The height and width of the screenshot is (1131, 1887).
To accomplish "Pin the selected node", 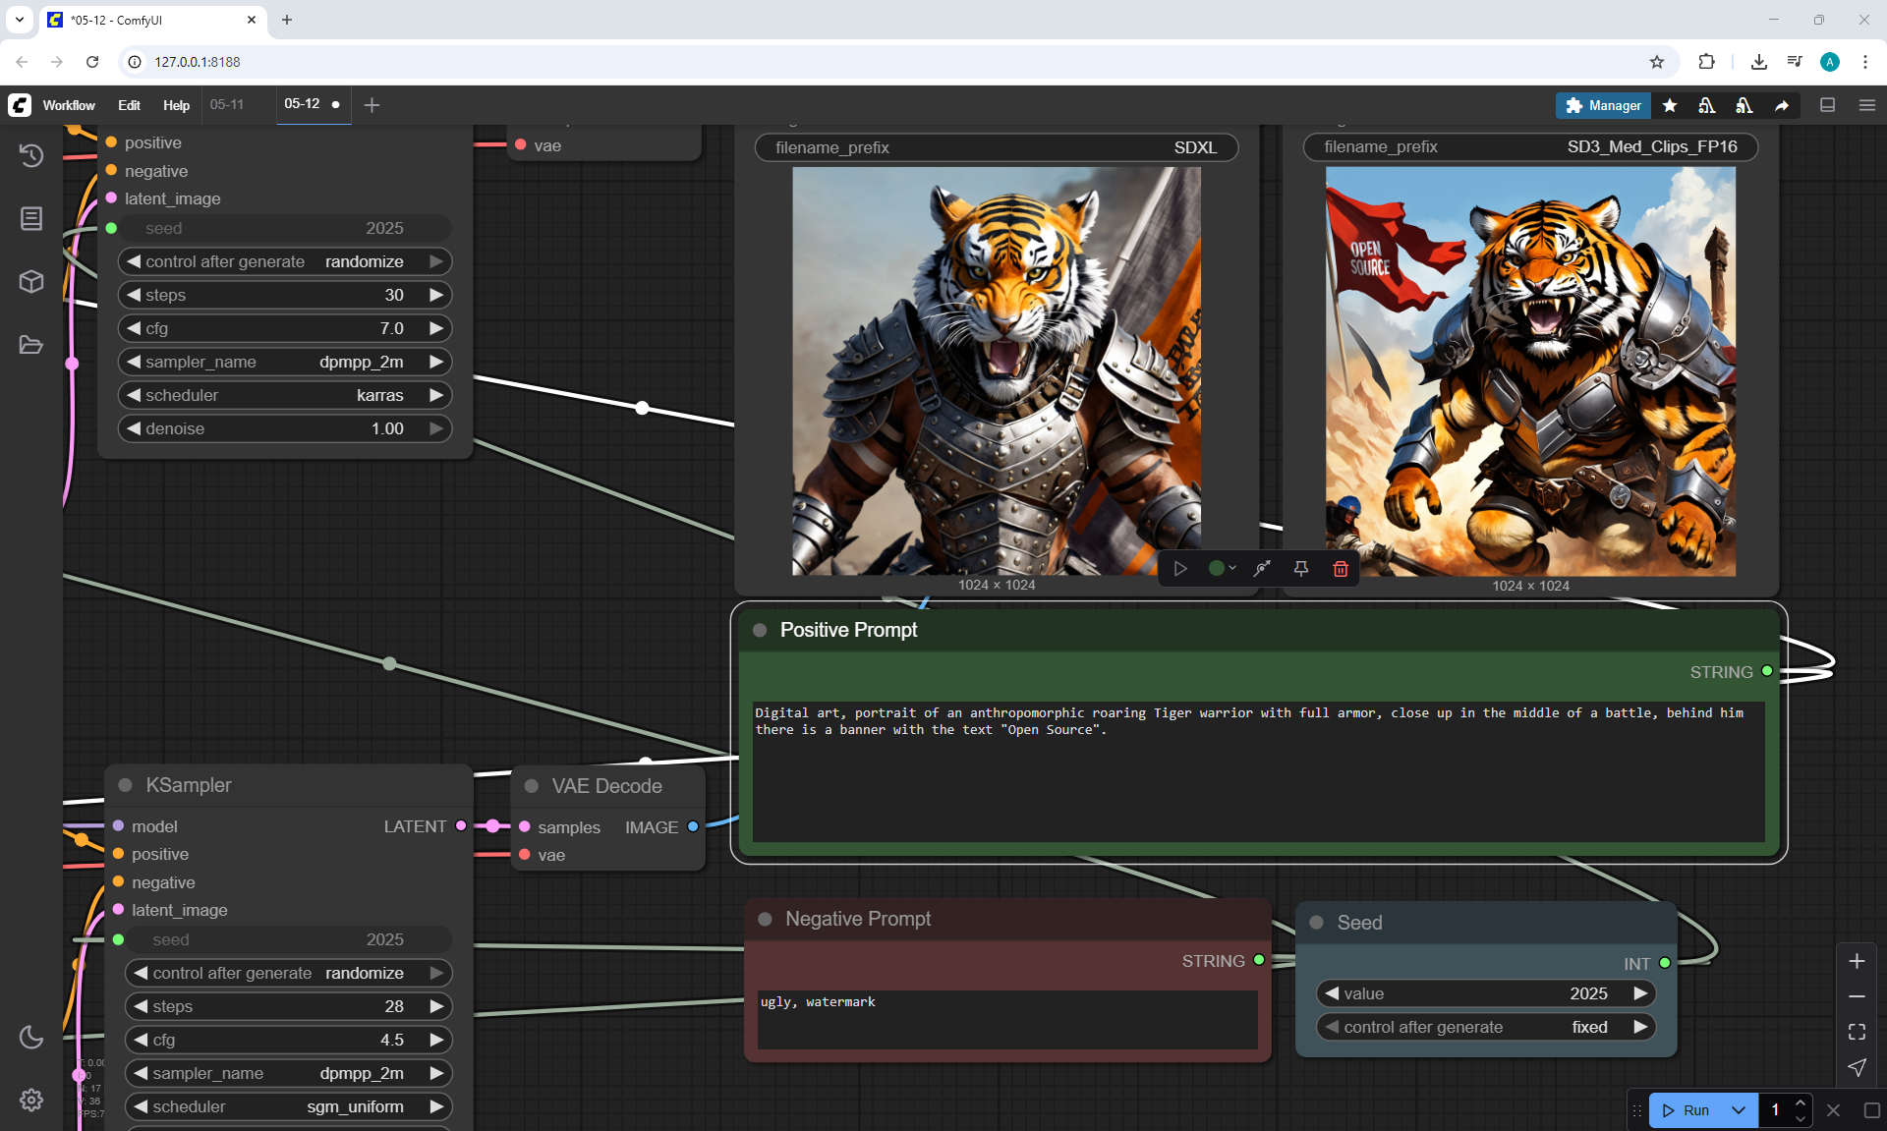I will click(1300, 569).
